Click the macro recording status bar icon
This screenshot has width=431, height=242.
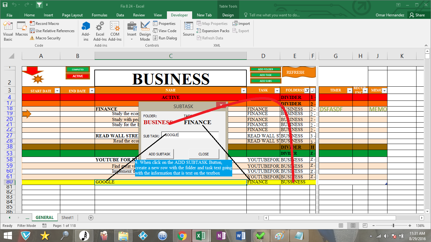(44, 226)
